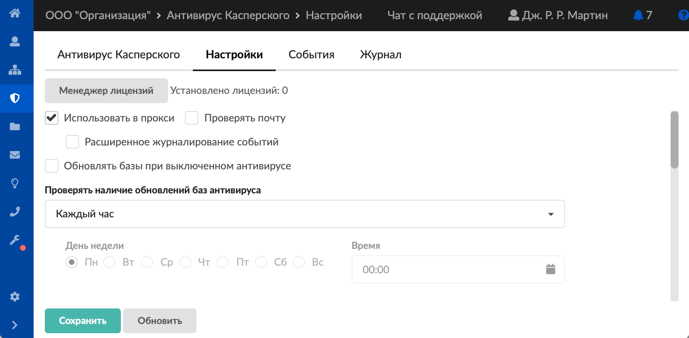689x338 pixels.
Task: Select the shield security sidebar icon
Action: [x=15, y=98]
